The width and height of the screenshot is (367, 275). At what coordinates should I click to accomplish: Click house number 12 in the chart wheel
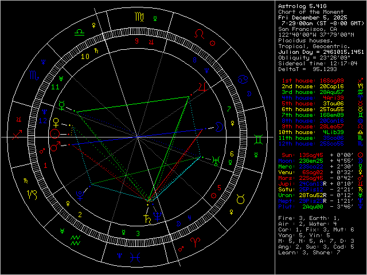[43, 121]
